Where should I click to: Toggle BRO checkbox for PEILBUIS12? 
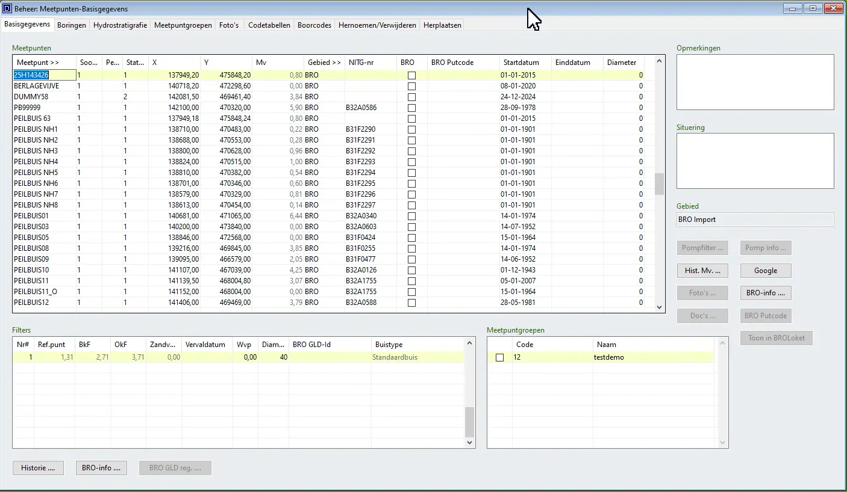tap(411, 303)
